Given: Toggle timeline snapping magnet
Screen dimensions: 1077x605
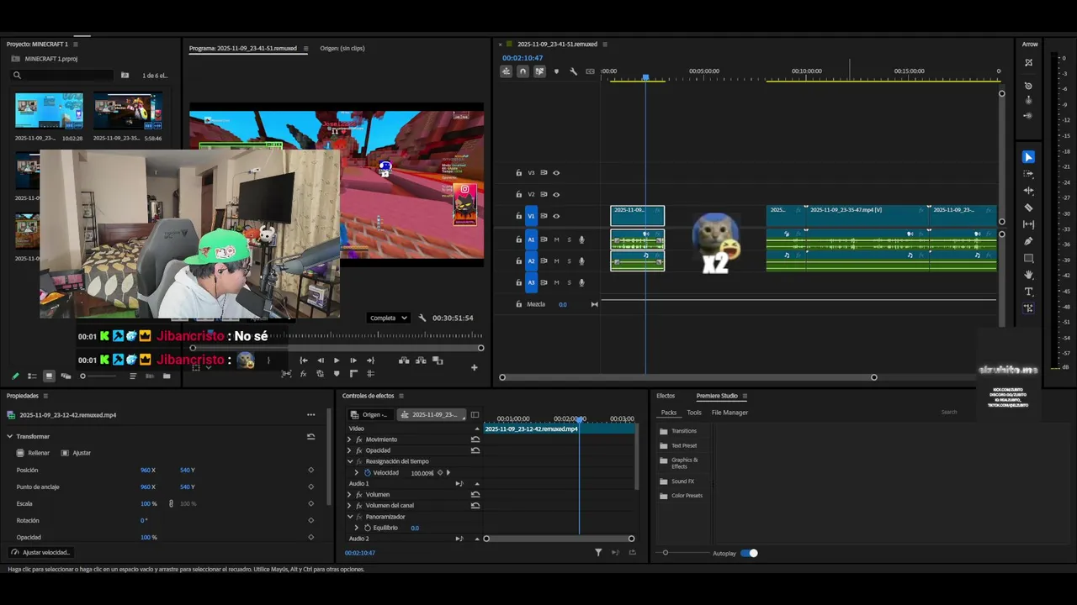Looking at the screenshot, I should [523, 71].
